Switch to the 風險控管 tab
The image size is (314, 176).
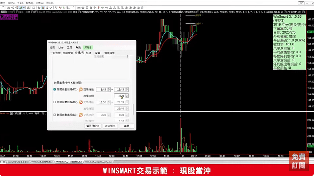[x=68, y=53]
